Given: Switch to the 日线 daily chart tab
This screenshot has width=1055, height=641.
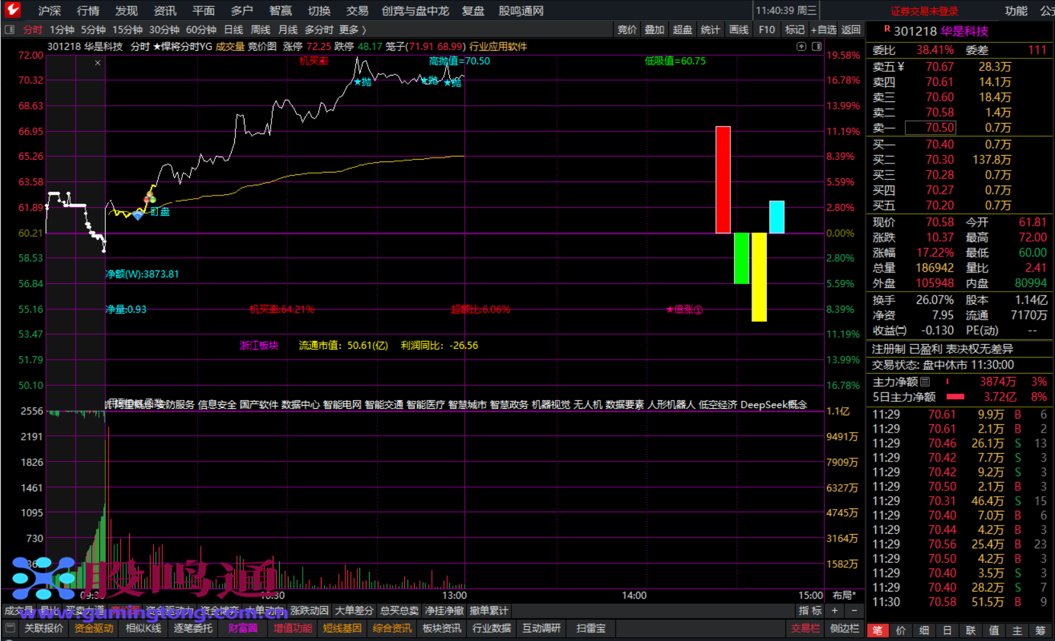Looking at the screenshot, I should (234, 29).
